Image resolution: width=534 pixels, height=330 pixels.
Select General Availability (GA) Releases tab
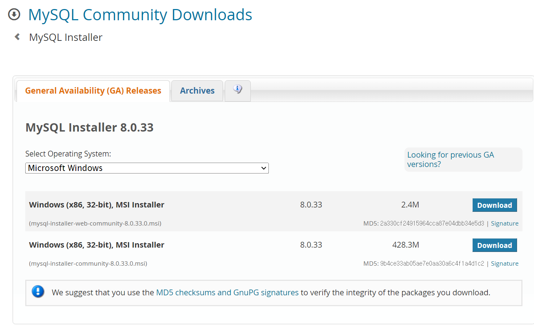pos(93,91)
